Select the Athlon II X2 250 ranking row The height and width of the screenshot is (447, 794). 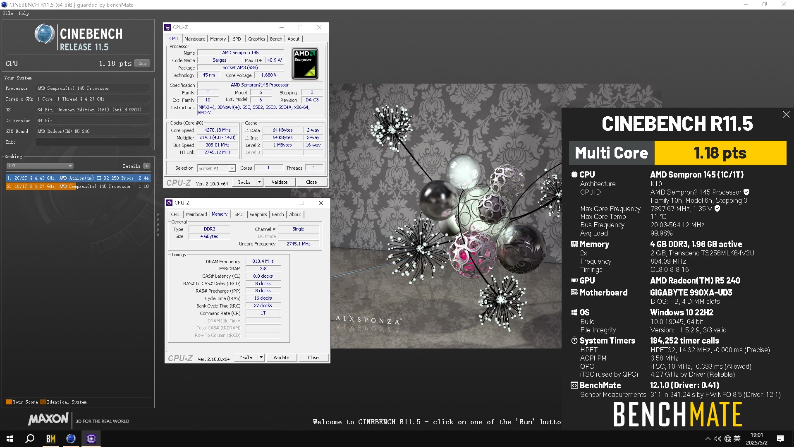coord(78,178)
